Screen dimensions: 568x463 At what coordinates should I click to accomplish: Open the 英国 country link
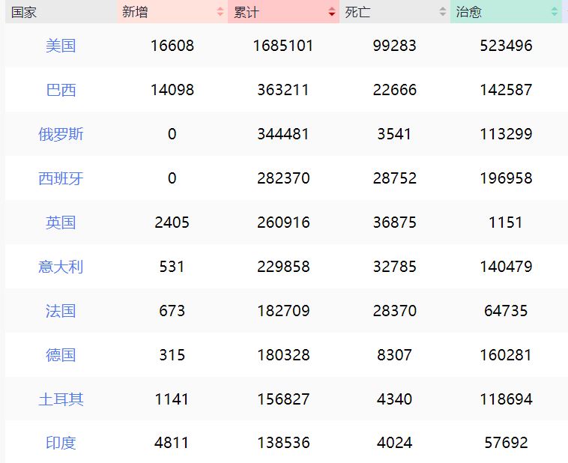[x=61, y=223]
